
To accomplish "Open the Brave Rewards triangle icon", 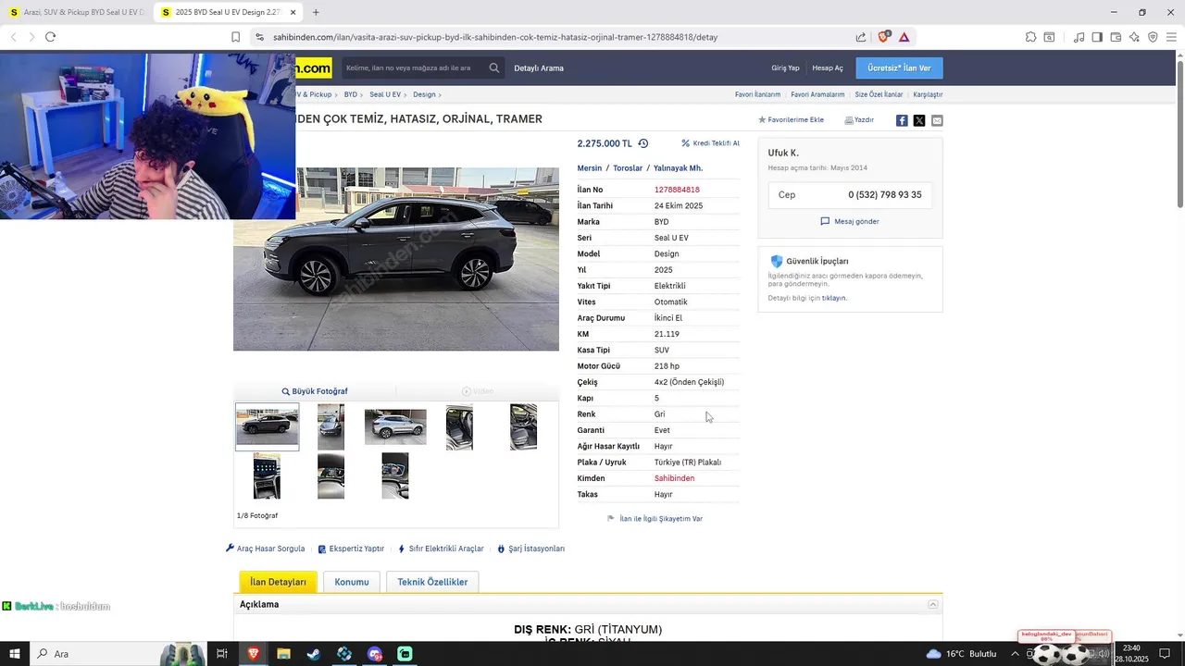I will (x=904, y=37).
